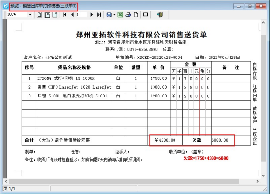Click the blue floppy disk save icon
This screenshot has height=194, width=270.
click(x=109, y=15)
